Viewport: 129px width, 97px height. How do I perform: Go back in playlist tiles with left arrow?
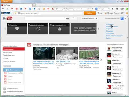[x=5, y=29]
